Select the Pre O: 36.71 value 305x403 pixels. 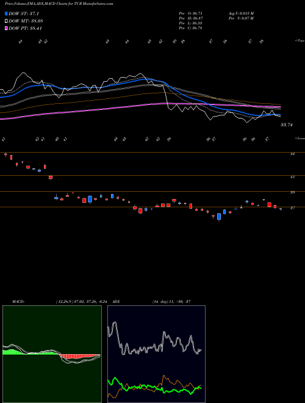pos(191,13)
